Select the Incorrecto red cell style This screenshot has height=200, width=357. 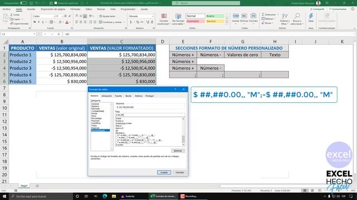click(x=195, y=21)
